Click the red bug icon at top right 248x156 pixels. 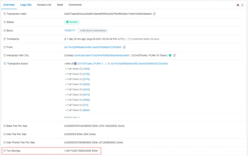click(238, 5)
